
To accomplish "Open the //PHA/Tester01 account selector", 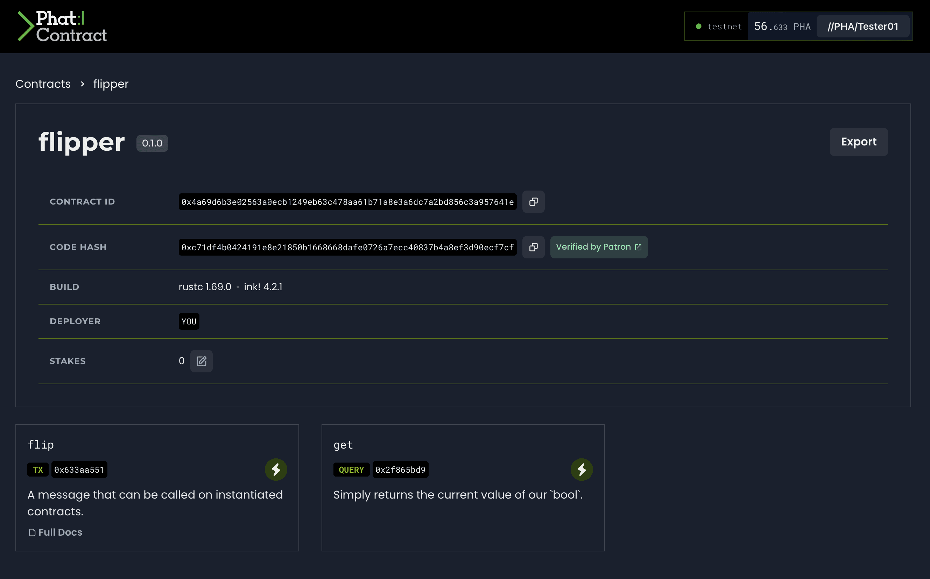I will [x=862, y=27].
